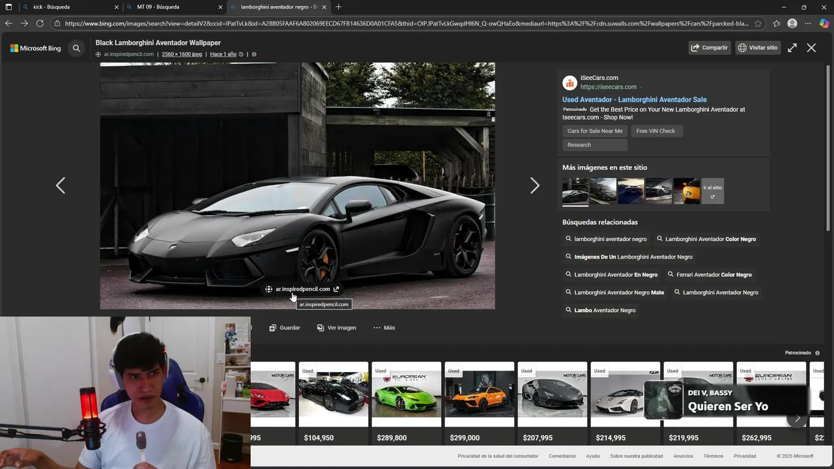Open the $299,000 orange Lamborghini listing
Viewport: 834px width, 469px height.
[x=479, y=404]
